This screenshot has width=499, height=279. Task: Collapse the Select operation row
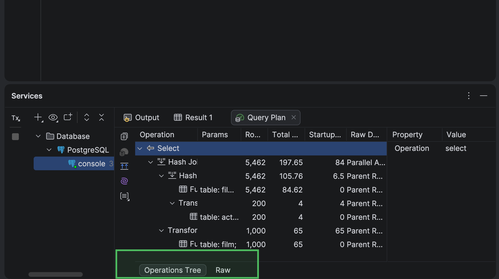[140, 148]
